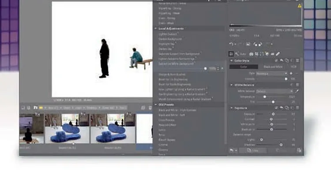This screenshot has height=186, width=331.
Task: Switch to the Color tab in Color Style
Action: [x=244, y=67]
